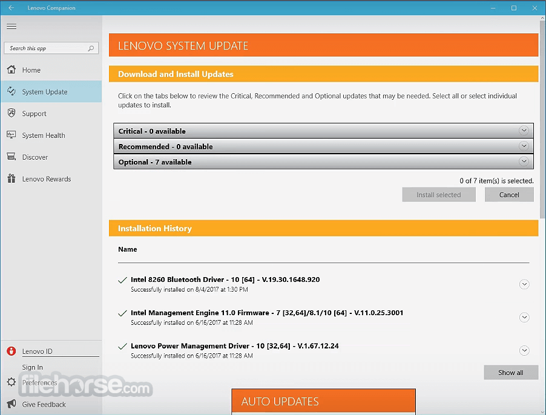546x415 pixels.
Task: Click the Lenovo ID label
Action: tap(38, 351)
